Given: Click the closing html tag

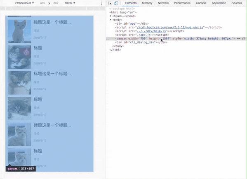Looking at the screenshot, I should point(115,50).
